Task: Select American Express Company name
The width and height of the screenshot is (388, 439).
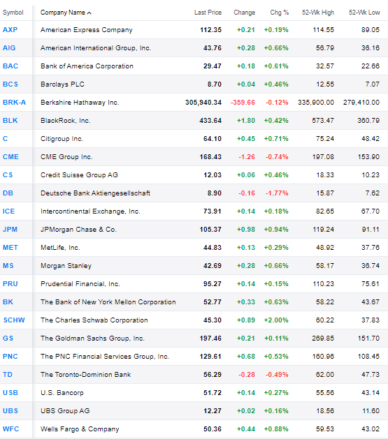Action: pos(87,30)
